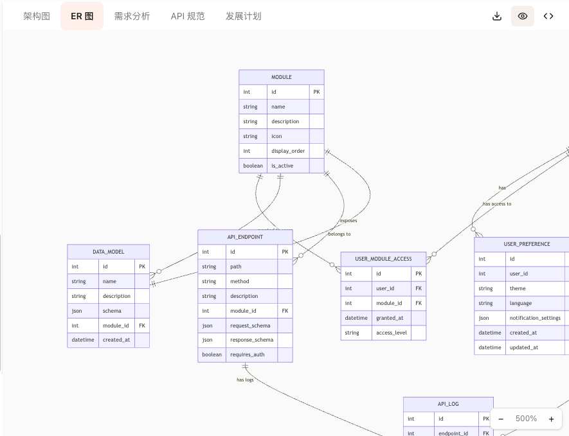Open the API 规范 tab

[x=188, y=16]
